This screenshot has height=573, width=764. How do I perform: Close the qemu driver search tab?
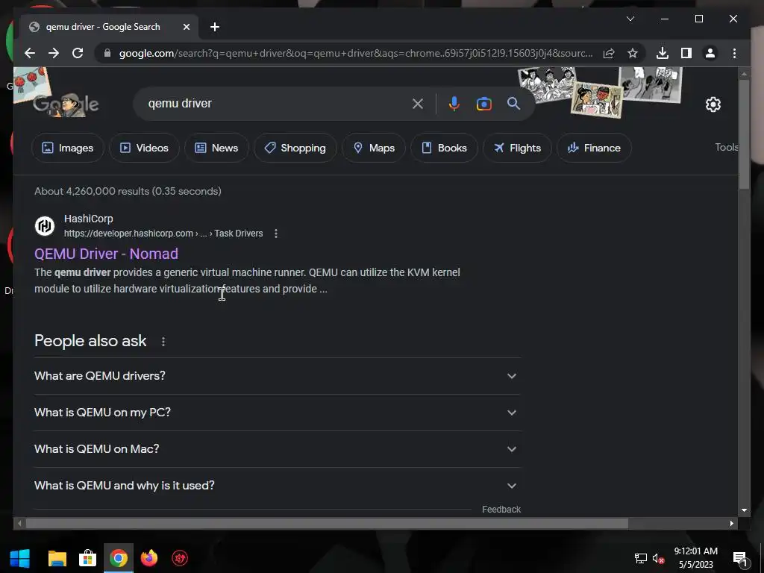(186, 27)
